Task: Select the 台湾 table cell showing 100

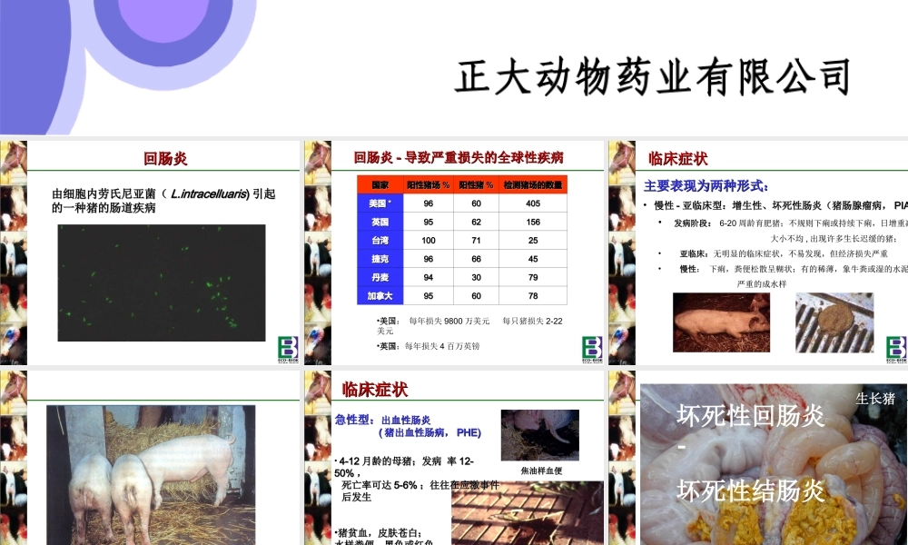Action: pyautogui.click(x=429, y=240)
